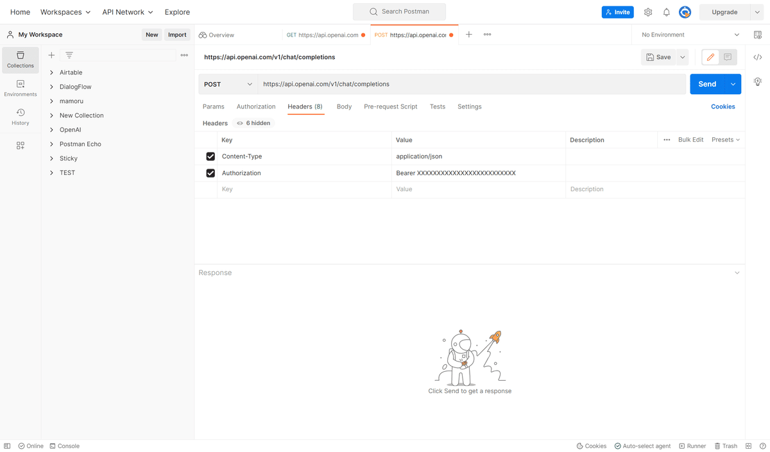The image size is (770, 452).
Task: Switch to the Authorization tab
Action: tap(256, 106)
